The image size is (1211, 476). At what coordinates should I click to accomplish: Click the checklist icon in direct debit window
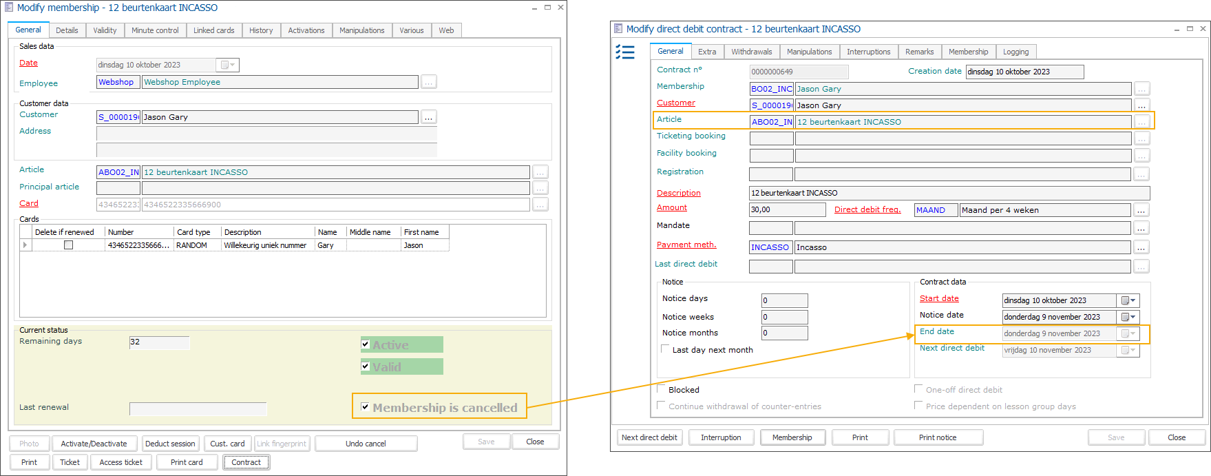click(624, 52)
